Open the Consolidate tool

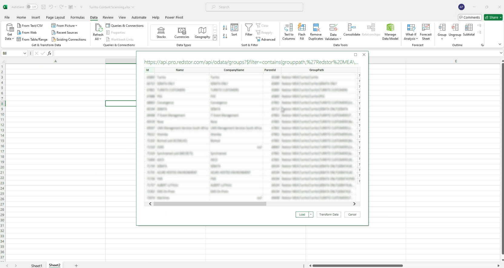coord(352,30)
